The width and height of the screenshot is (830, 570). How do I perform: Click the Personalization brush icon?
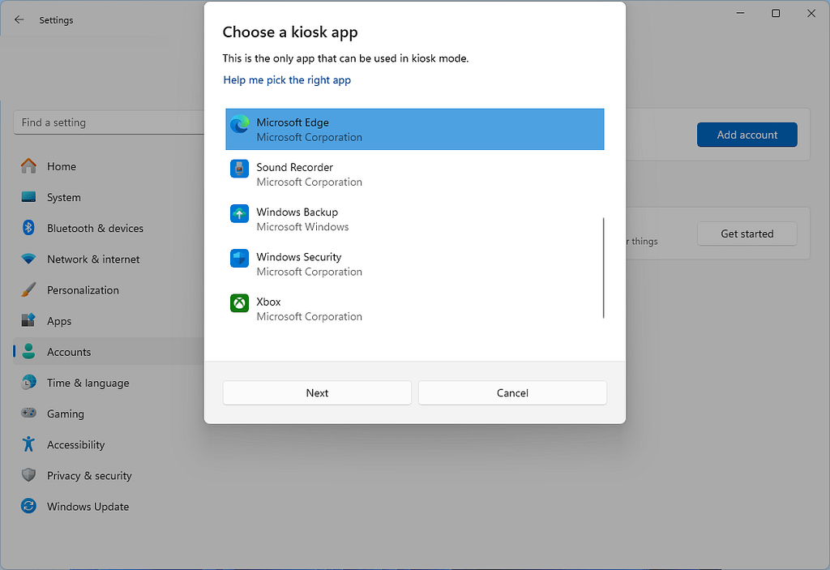[x=28, y=289]
